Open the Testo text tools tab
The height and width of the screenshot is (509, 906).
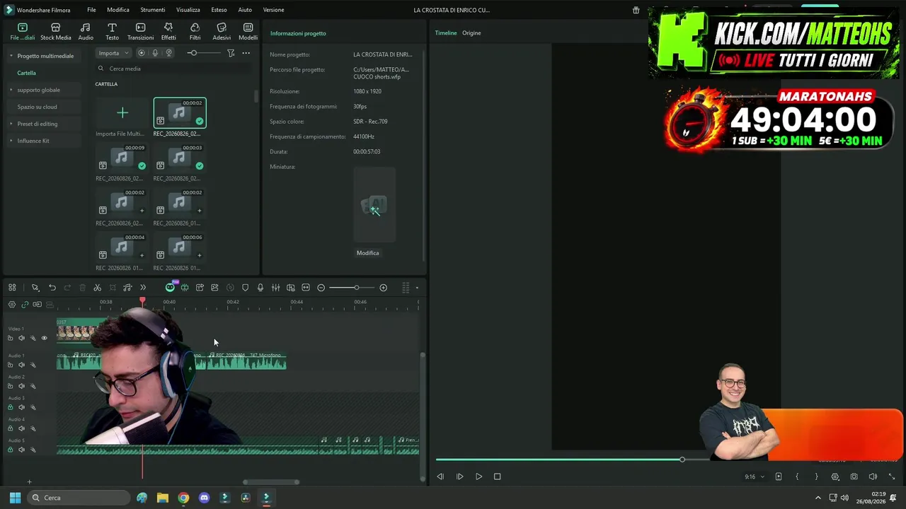coord(112,32)
